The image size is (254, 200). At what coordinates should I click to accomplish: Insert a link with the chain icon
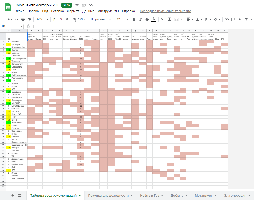[x=226, y=19]
